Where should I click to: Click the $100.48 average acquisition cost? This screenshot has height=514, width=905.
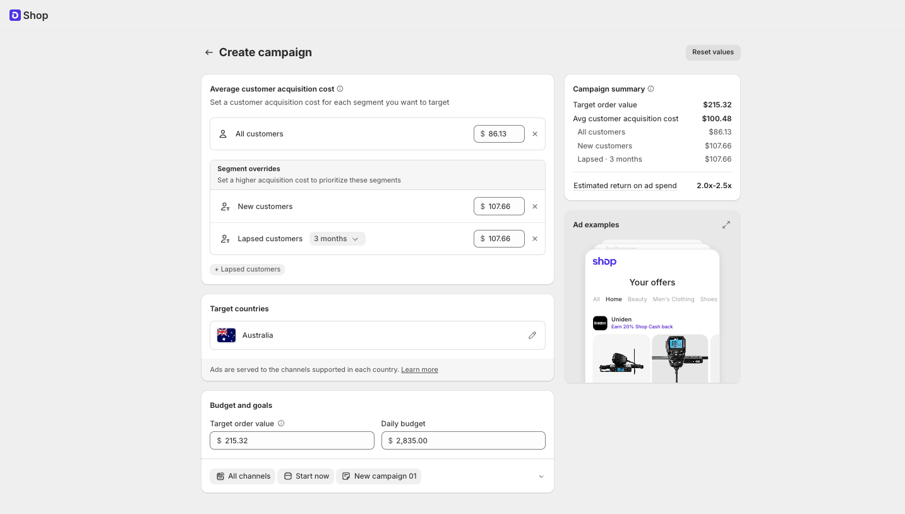click(x=717, y=119)
